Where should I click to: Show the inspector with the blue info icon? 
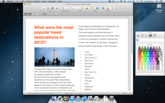[103, 8]
